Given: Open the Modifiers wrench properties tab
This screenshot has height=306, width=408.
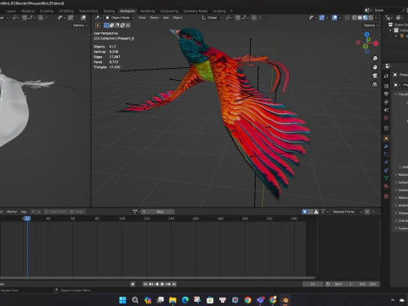Looking at the screenshot, I should (x=386, y=146).
